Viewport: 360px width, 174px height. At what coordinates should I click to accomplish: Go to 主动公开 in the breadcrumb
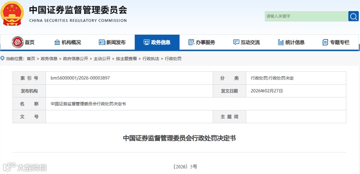(x=102, y=59)
